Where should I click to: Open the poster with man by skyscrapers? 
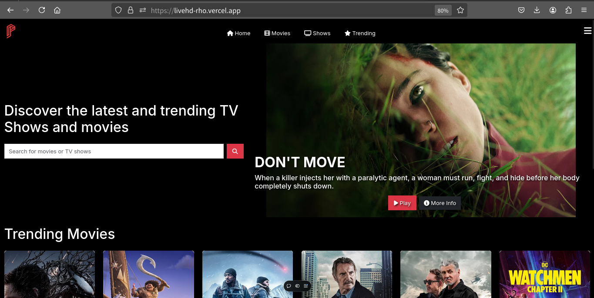tap(347, 274)
